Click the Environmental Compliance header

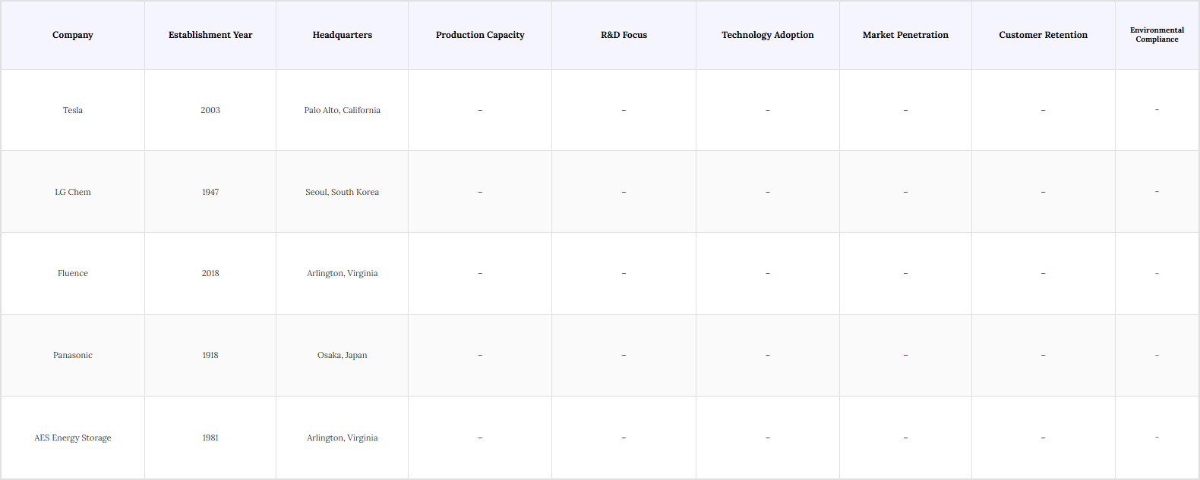point(1157,35)
